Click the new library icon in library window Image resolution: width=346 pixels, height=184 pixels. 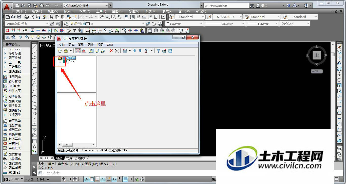pos(60,51)
